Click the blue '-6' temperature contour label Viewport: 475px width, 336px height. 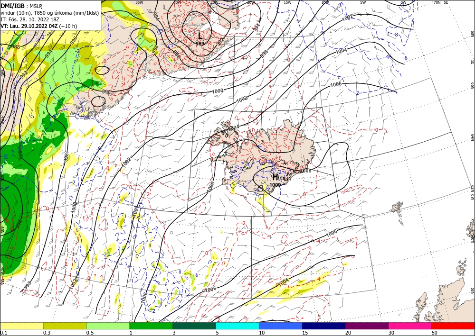[405, 58]
